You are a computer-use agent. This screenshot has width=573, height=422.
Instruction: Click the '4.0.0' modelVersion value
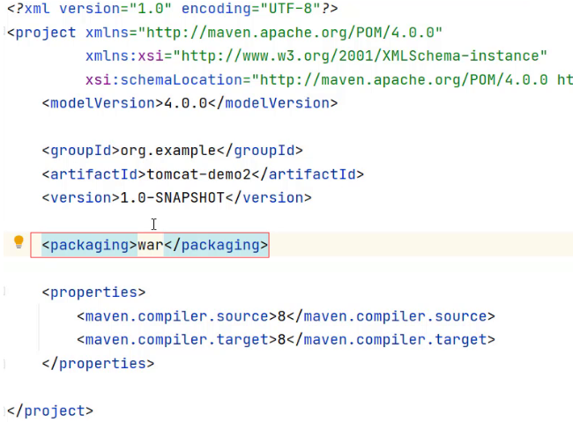[186, 103]
